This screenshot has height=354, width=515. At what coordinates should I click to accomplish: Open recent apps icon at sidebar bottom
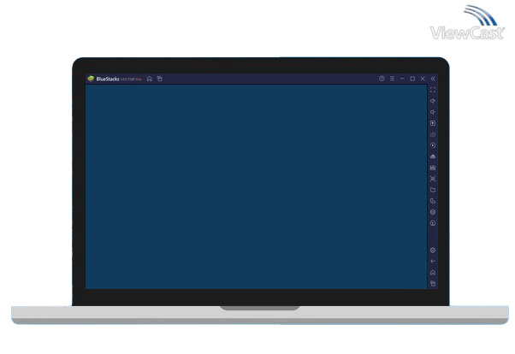click(x=433, y=283)
